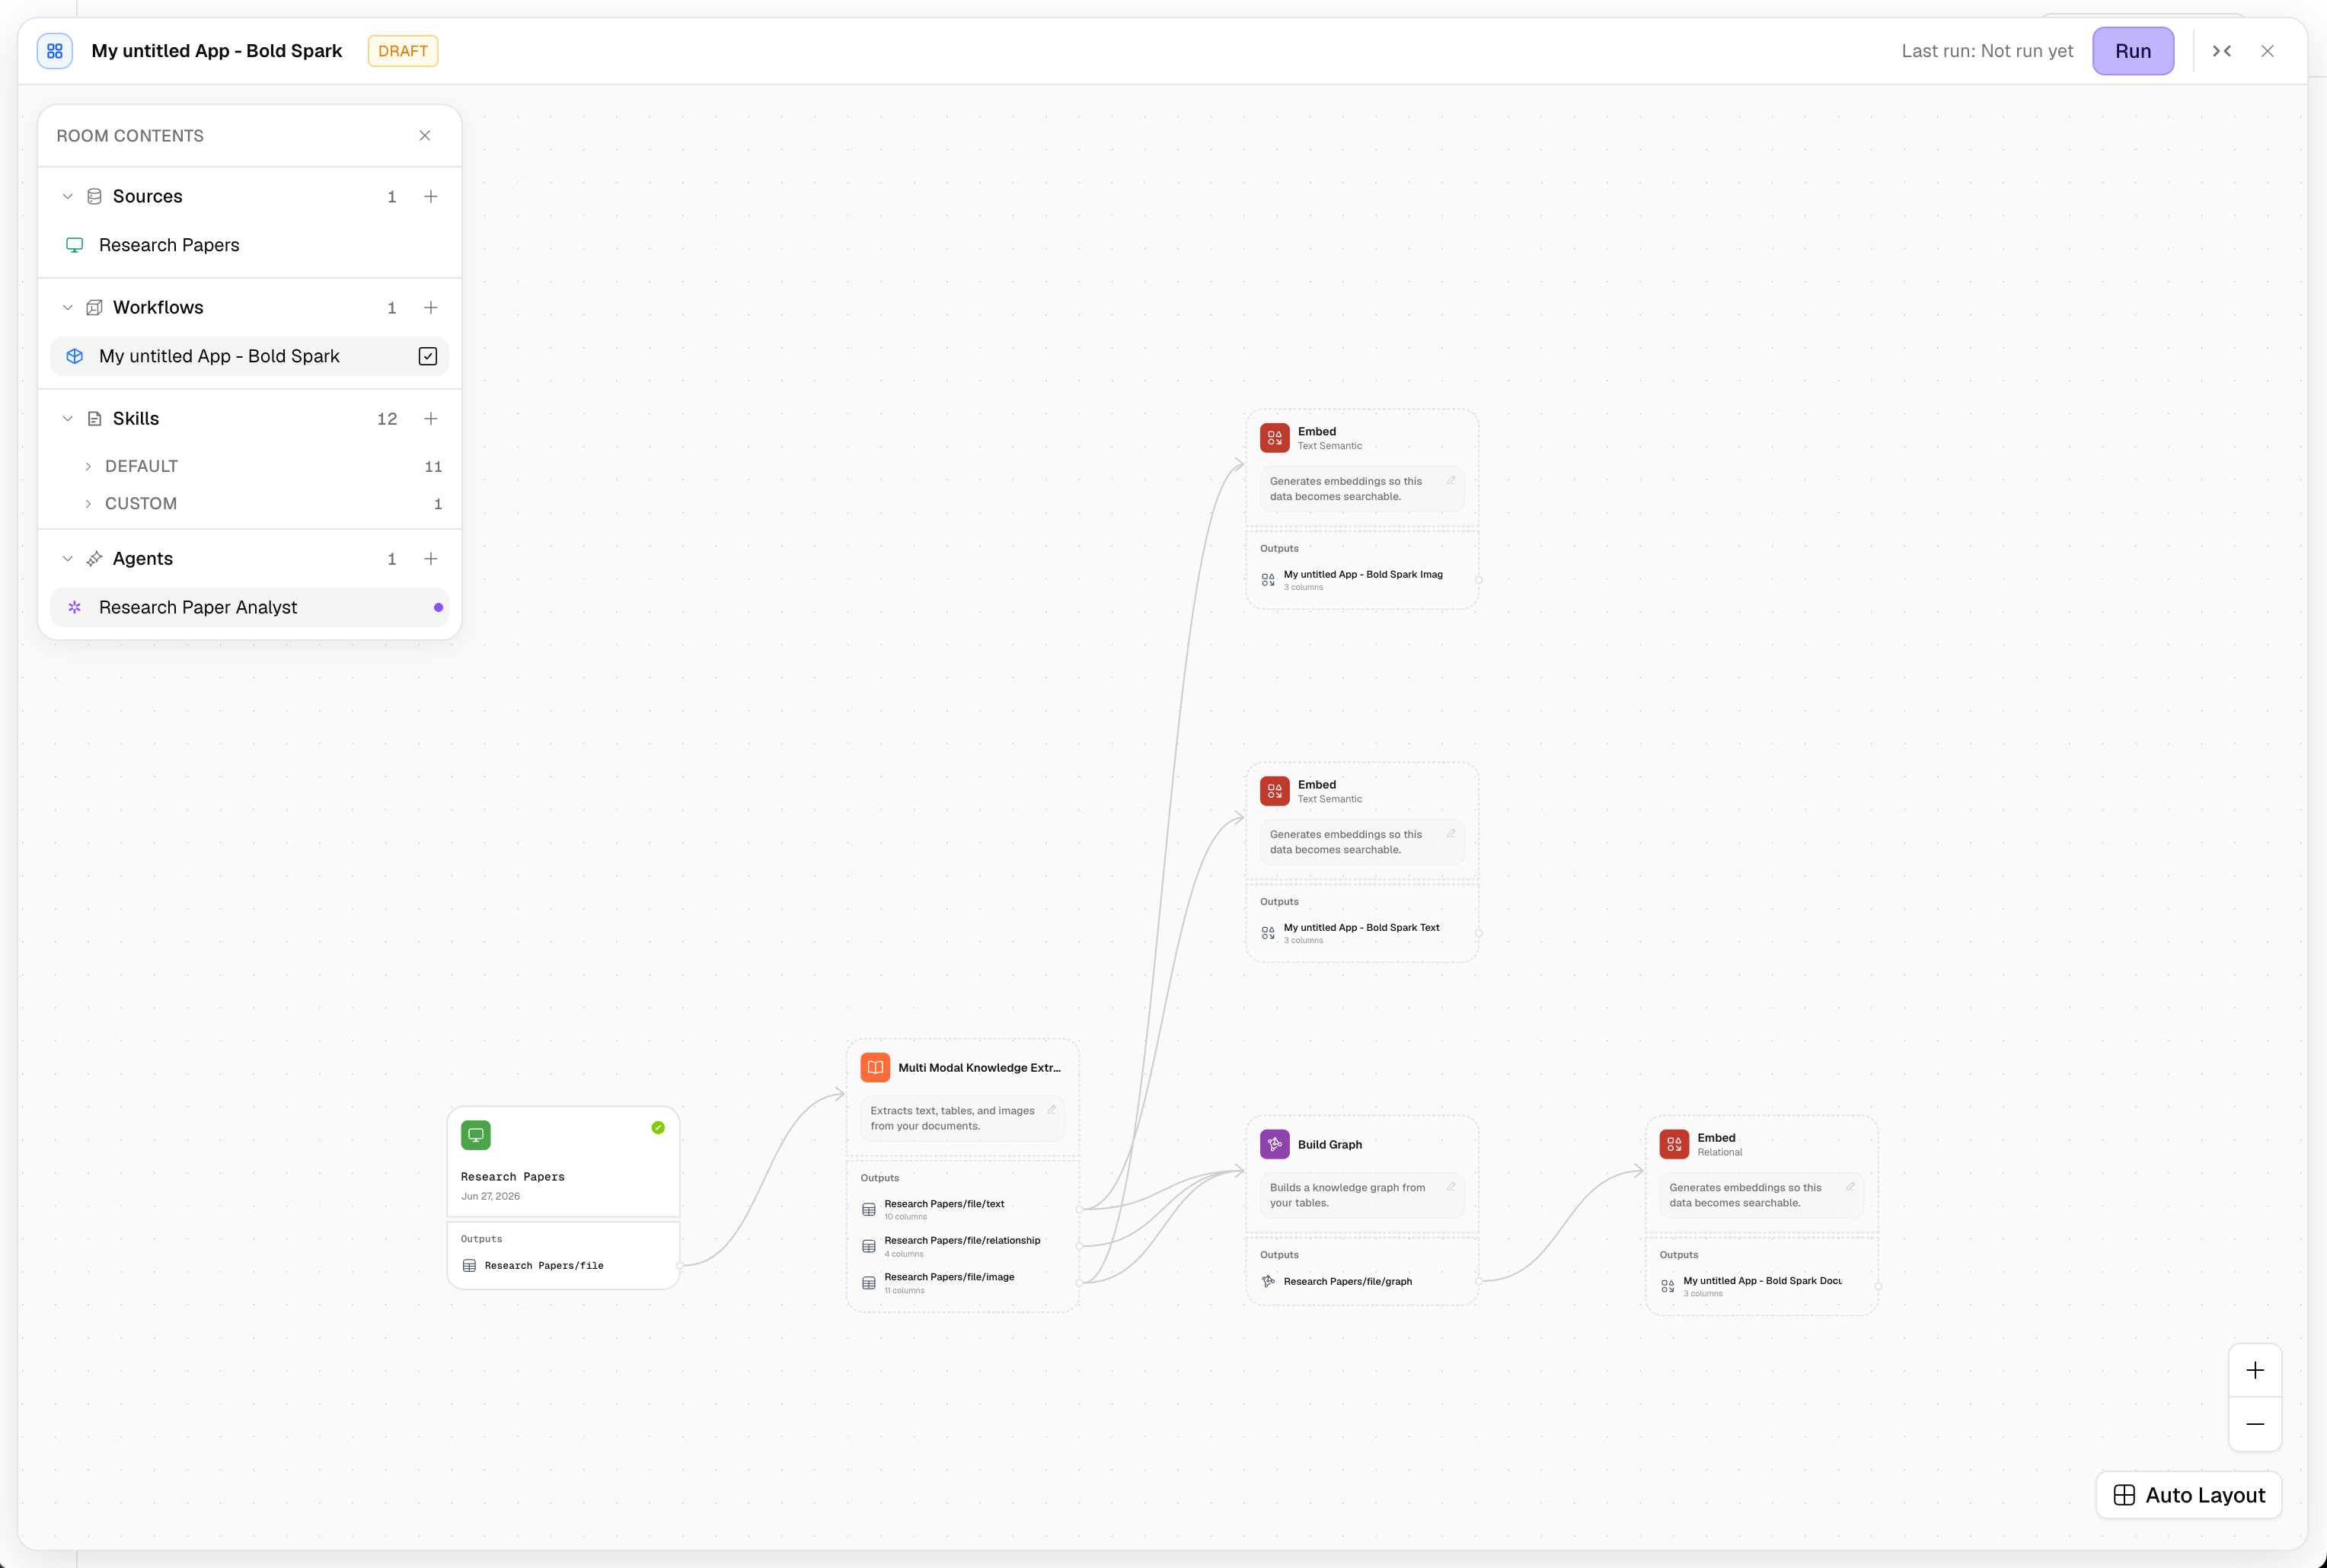Click the green Research Papers source node icon
This screenshot has width=2327, height=1568.
(476, 1135)
